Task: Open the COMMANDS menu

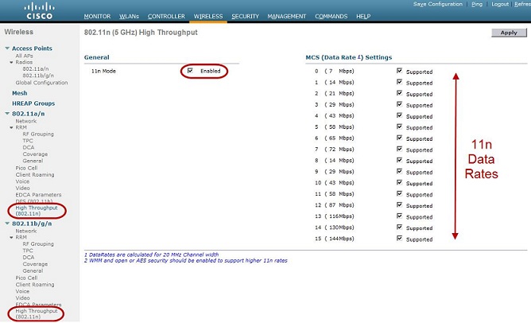Action: point(331,16)
